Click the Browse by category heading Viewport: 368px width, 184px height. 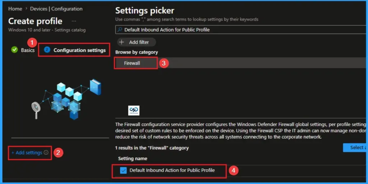pyautogui.click(x=137, y=52)
